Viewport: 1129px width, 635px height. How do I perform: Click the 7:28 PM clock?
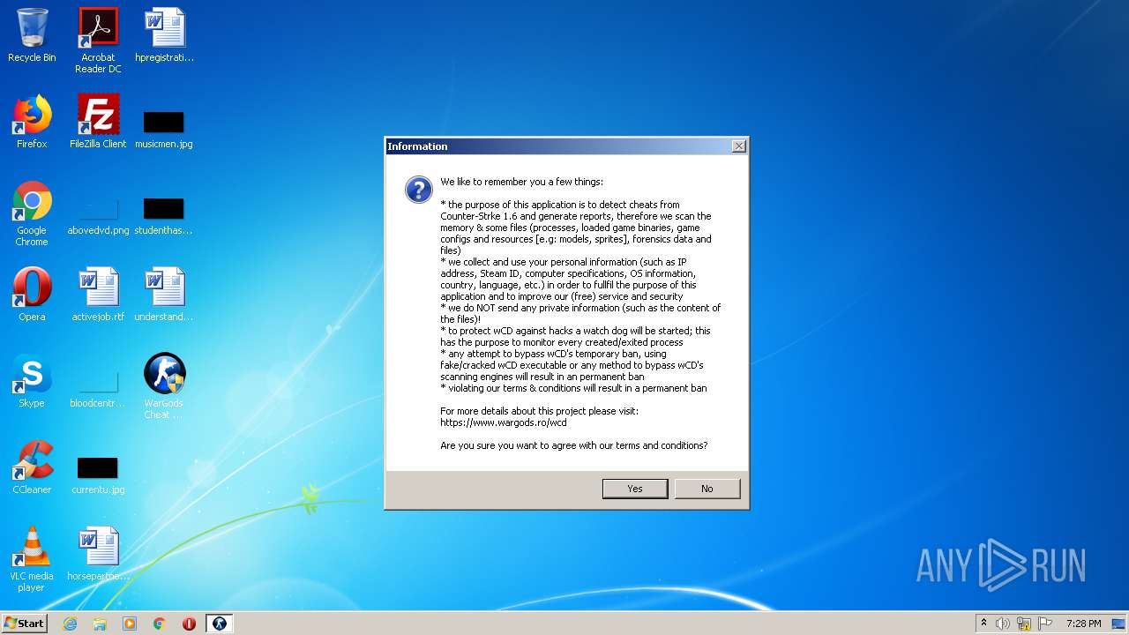pos(1083,624)
